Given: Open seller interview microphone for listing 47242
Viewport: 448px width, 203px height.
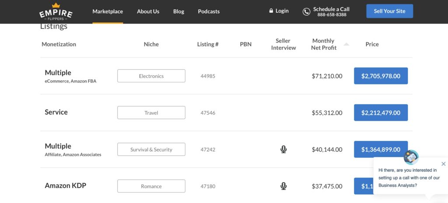Looking at the screenshot, I should tap(283, 149).
